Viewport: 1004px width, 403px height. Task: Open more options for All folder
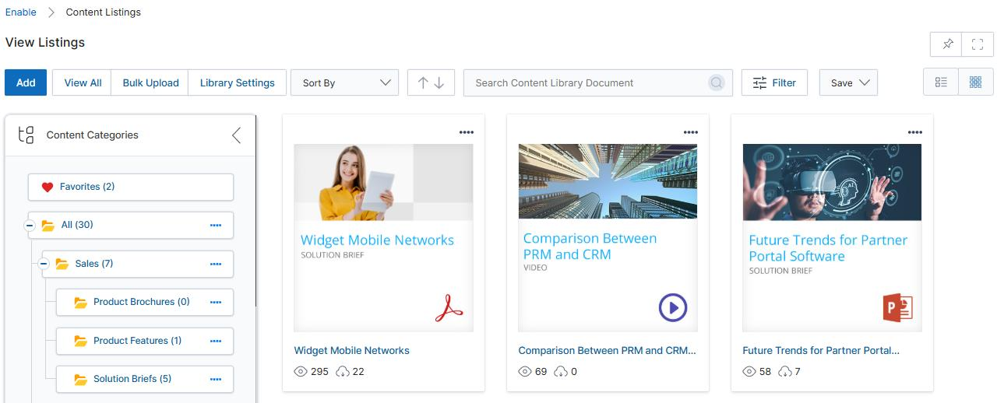[x=216, y=226]
